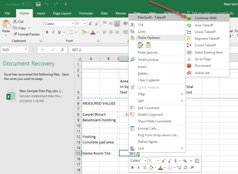This screenshot has width=238, height=174.
Task: Open the Customize Quick Access Toolbar arrow
Action: coord(66,4)
